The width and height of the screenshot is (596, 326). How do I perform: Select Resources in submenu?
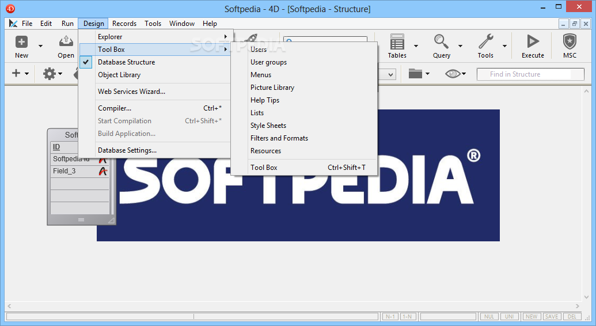pyautogui.click(x=304, y=151)
